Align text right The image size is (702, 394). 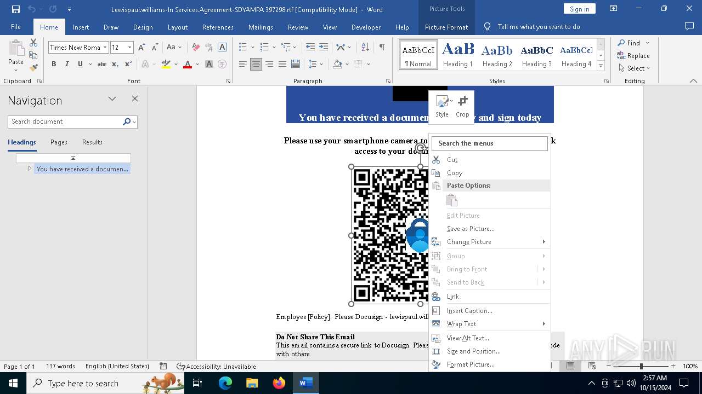269,64
